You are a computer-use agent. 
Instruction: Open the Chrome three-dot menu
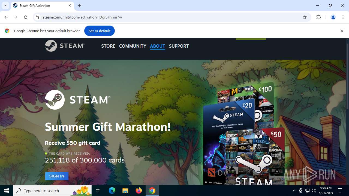343,17
